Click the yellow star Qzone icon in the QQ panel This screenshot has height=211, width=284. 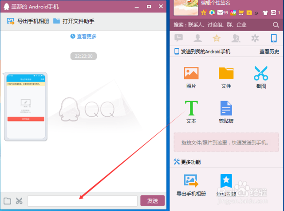204,12
